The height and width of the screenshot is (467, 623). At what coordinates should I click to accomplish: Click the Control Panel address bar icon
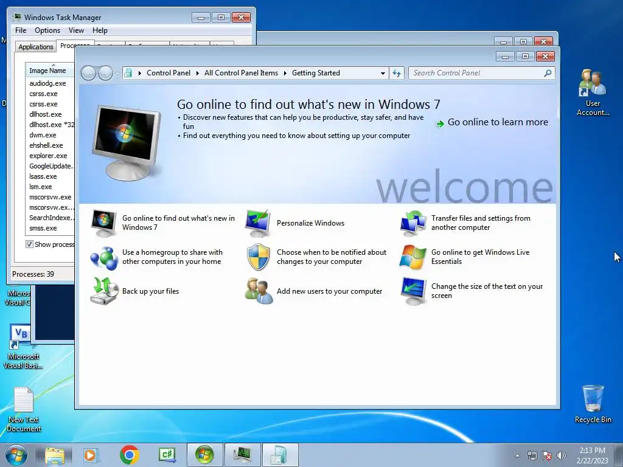coord(128,73)
